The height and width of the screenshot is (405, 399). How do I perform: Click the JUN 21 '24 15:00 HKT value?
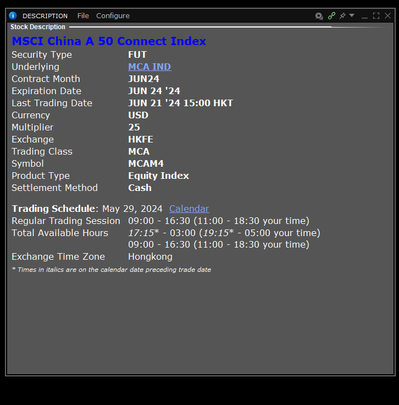click(181, 103)
